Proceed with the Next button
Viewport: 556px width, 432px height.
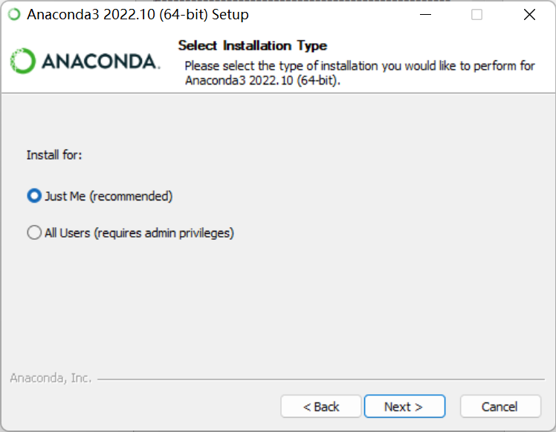coord(404,406)
